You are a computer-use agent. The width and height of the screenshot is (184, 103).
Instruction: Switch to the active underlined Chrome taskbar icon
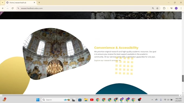click(121, 99)
